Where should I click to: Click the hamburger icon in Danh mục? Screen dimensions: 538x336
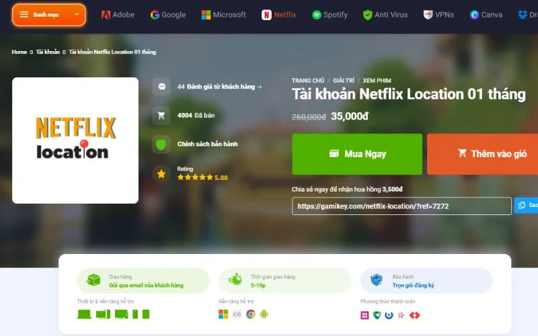pyautogui.click(x=24, y=14)
